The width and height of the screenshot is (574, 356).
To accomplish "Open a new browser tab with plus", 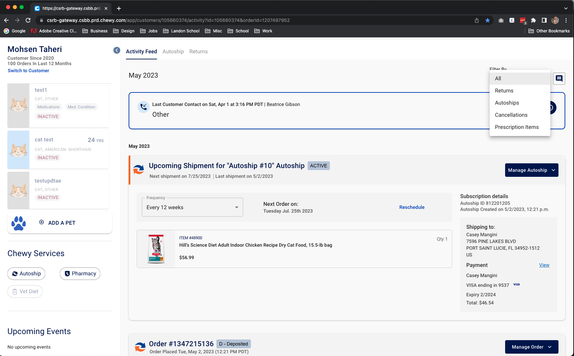I will coord(119,8).
